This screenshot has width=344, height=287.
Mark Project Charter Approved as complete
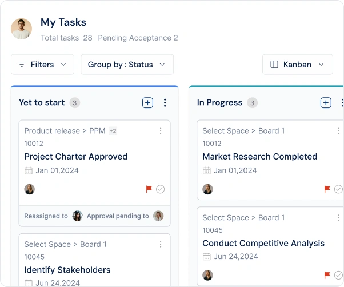161,189
